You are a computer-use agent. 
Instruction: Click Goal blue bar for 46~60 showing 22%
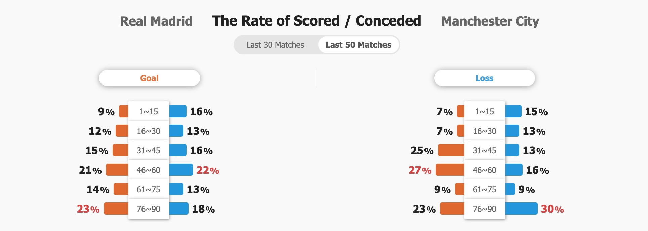(181, 170)
